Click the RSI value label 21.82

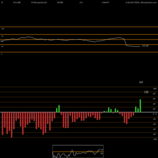pyautogui.click(x=145, y=46)
